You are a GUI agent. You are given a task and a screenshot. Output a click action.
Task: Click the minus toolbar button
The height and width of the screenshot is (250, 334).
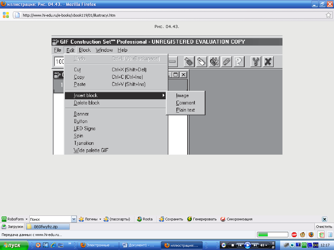pos(173,62)
